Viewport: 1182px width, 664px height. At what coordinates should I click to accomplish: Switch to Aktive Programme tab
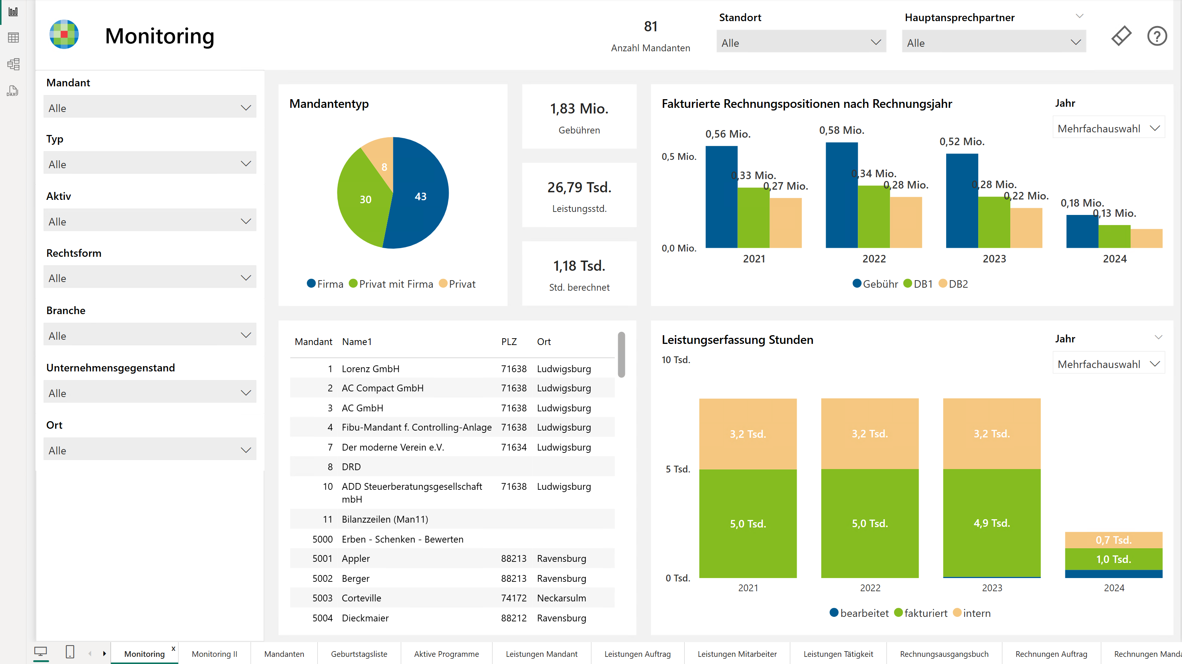[446, 654]
